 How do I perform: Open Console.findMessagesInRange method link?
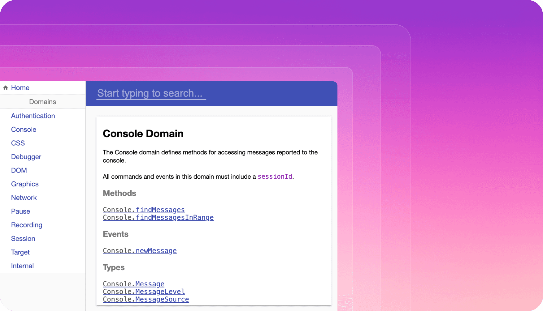[158, 217]
